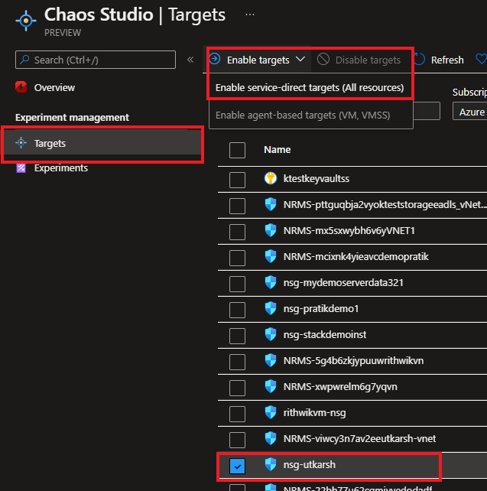487x491 pixels.
Task: Open the nsg-utkarsh resource name
Action: pos(309,465)
